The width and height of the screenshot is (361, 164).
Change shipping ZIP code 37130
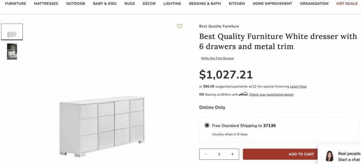(x=269, y=126)
